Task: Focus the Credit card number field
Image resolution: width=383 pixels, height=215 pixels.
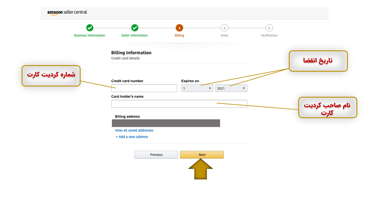Action: 144,88
